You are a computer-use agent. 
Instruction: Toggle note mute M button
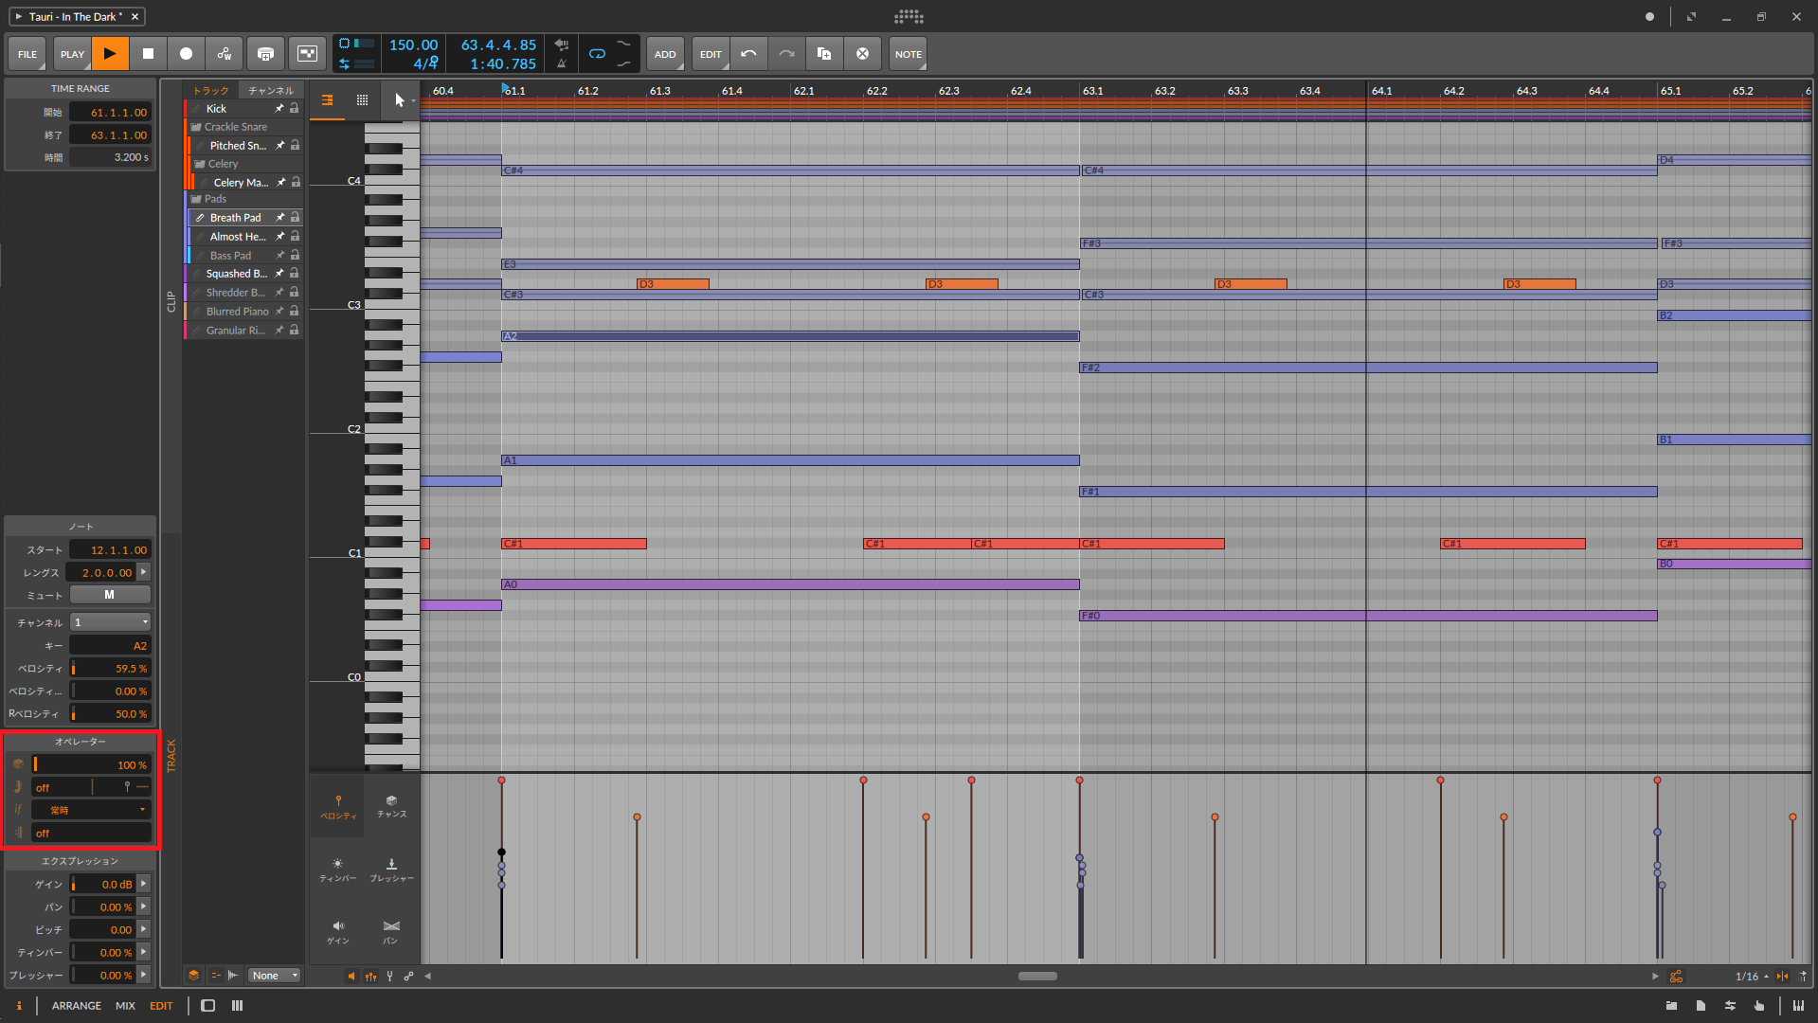tap(110, 595)
